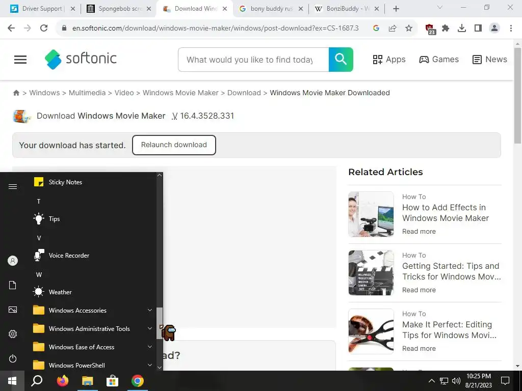Expand Windows Ease of Access folder
The height and width of the screenshot is (391, 522).
(93, 347)
